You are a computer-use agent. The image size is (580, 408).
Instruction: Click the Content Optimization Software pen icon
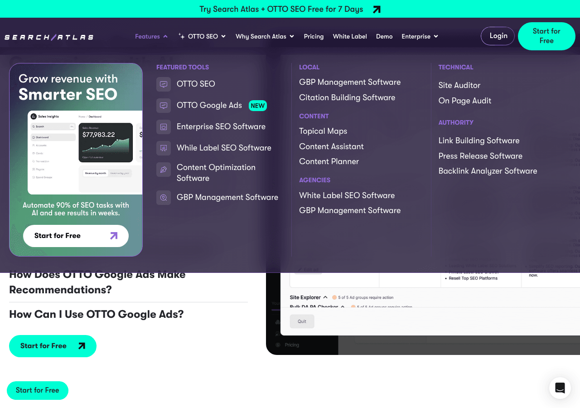pyautogui.click(x=164, y=170)
